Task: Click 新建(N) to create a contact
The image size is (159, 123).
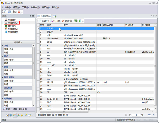Action: pyautogui.click(x=44, y=21)
